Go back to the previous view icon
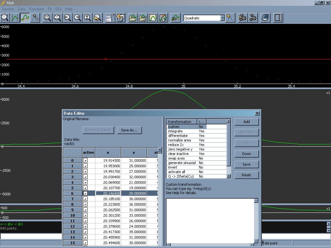The height and width of the screenshot is (248, 331). (98, 18)
